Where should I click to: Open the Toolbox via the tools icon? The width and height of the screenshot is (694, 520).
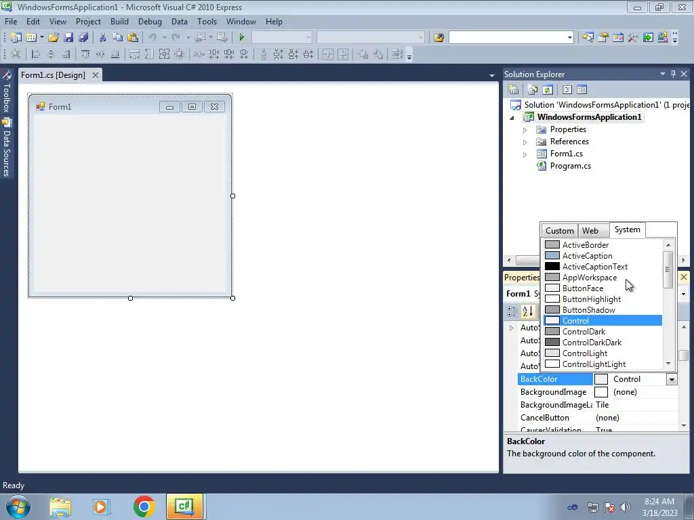pyautogui.click(x=633, y=38)
